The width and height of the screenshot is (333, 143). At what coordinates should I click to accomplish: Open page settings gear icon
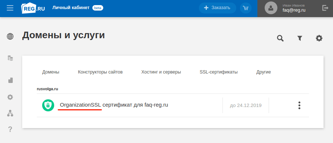(319, 38)
